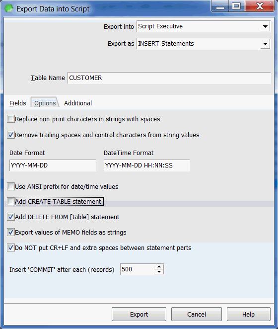Uncheck Do NOT put CR+LF option
The width and height of the screenshot is (278, 329).
(11, 247)
